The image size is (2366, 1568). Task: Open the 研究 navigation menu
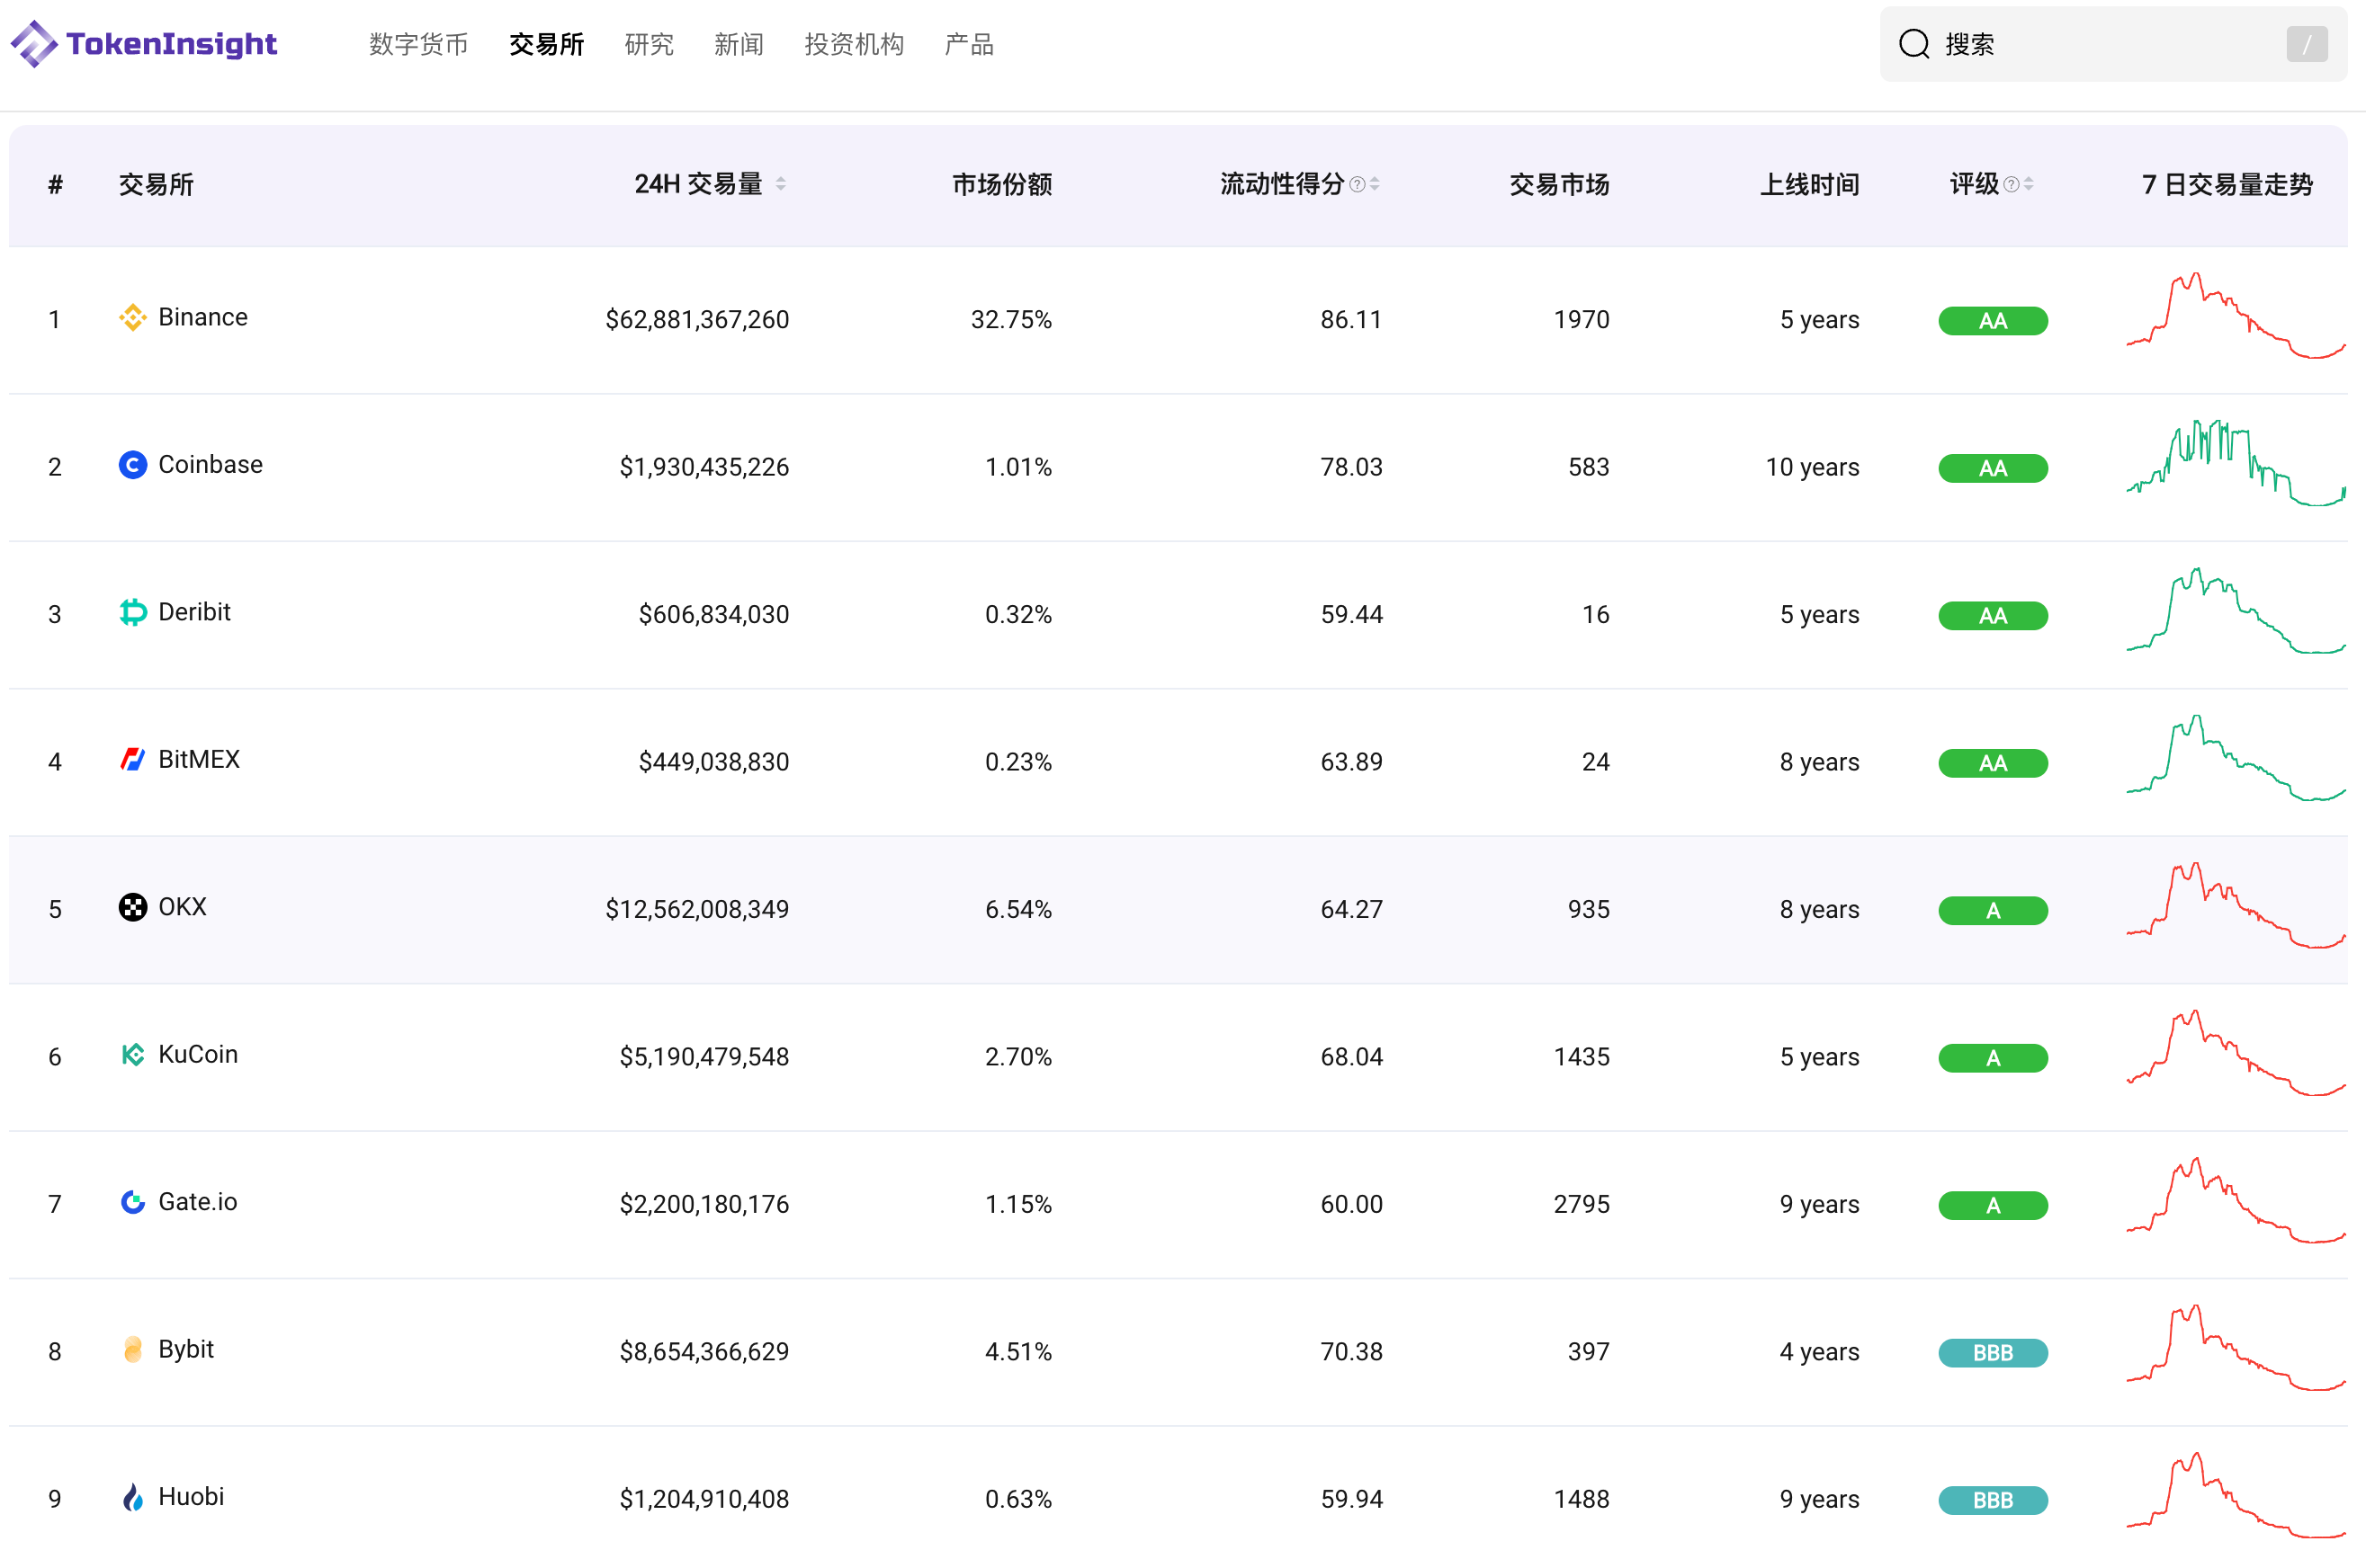[x=649, y=44]
